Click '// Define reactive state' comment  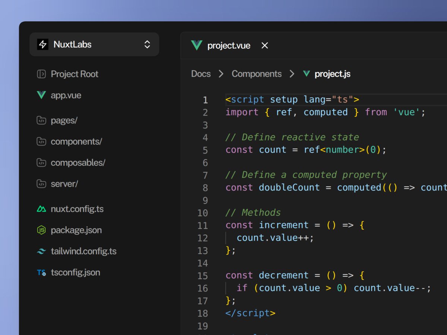pos(292,137)
